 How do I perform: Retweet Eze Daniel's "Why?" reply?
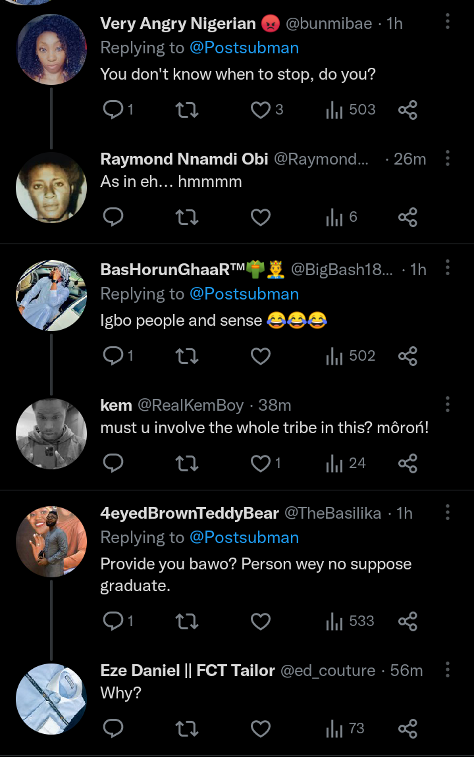click(x=188, y=729)
